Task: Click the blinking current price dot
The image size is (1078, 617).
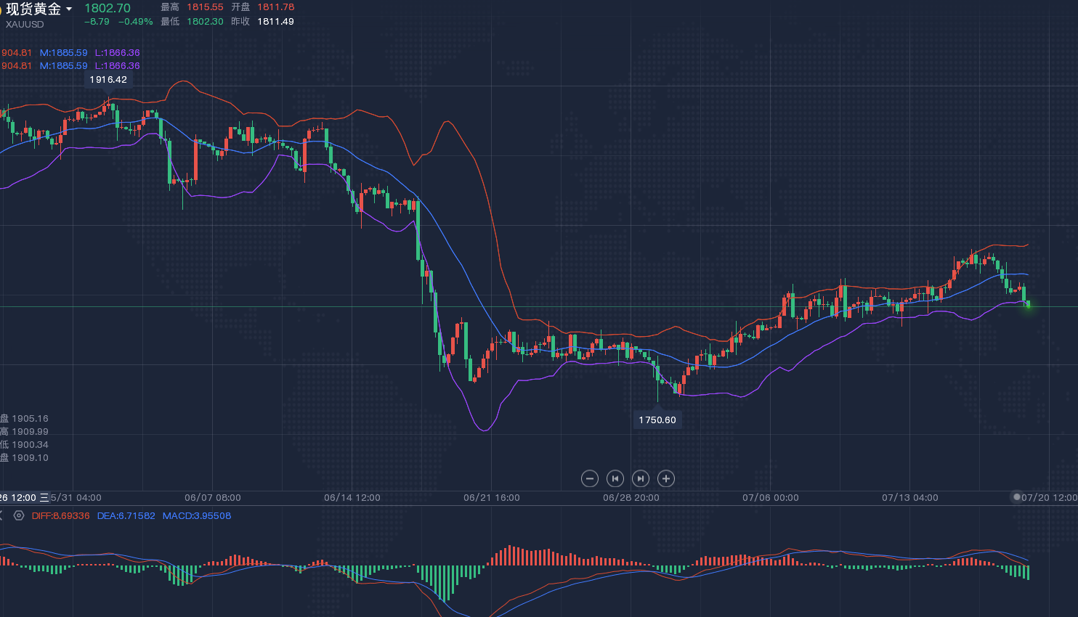Action: click(x=1028, y=306)
